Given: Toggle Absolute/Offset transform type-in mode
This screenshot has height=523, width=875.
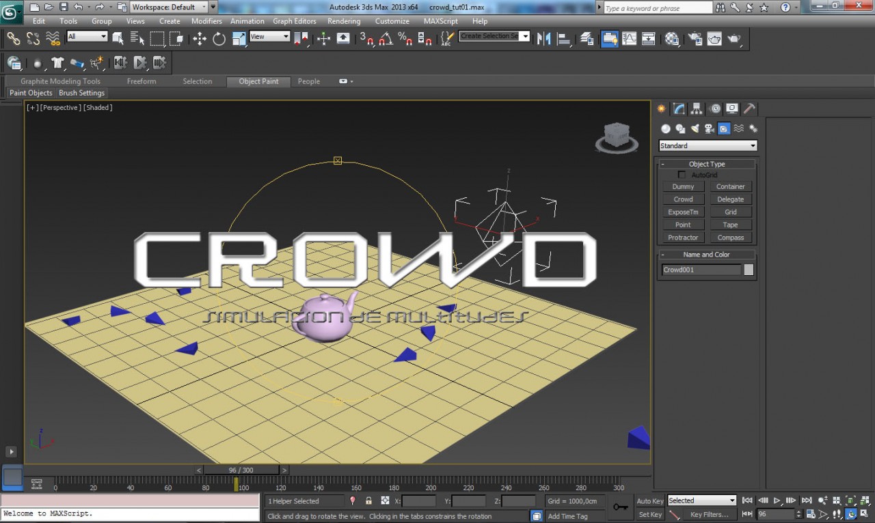Looking at the screenshot, I should [385, 500].
